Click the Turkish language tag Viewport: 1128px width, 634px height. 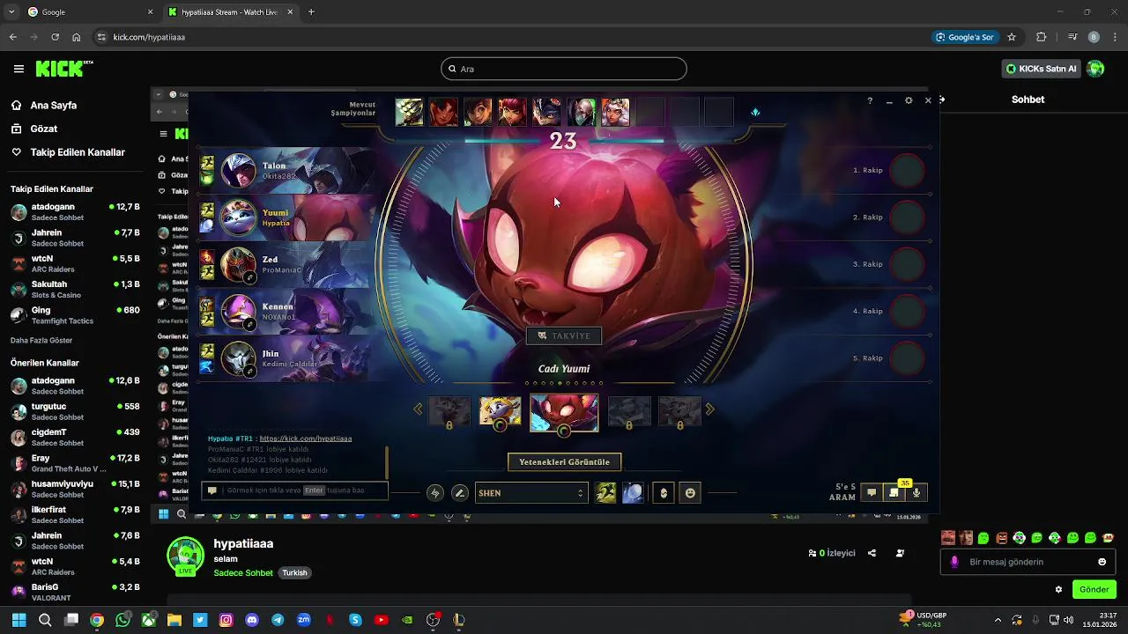pos(294,572)
